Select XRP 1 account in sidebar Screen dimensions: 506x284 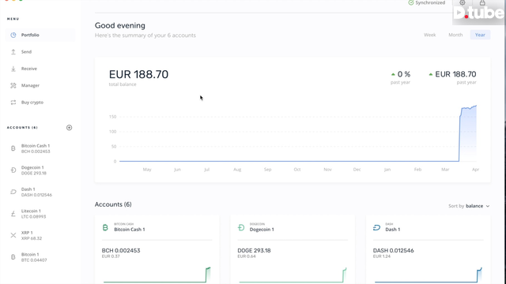[x=39, y=235]
